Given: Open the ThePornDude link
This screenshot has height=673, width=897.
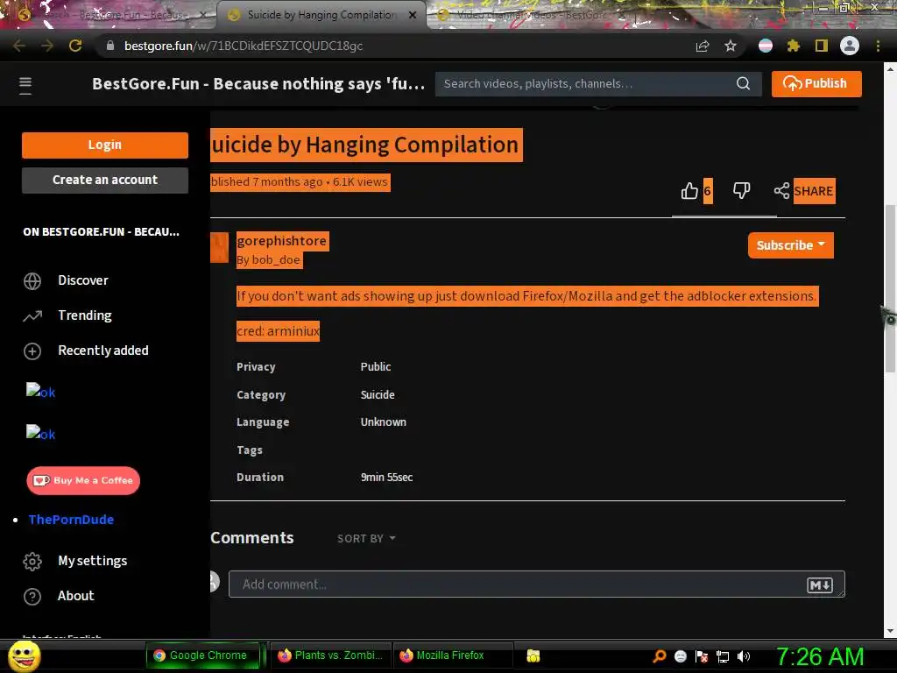Looking at the screenshot, I should [71, 520].
